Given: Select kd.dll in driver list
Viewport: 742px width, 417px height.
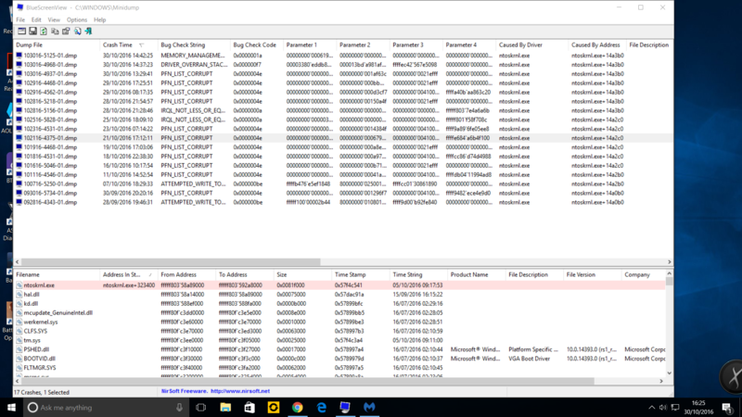Looking at the screenshot, I should coord(31,304).
